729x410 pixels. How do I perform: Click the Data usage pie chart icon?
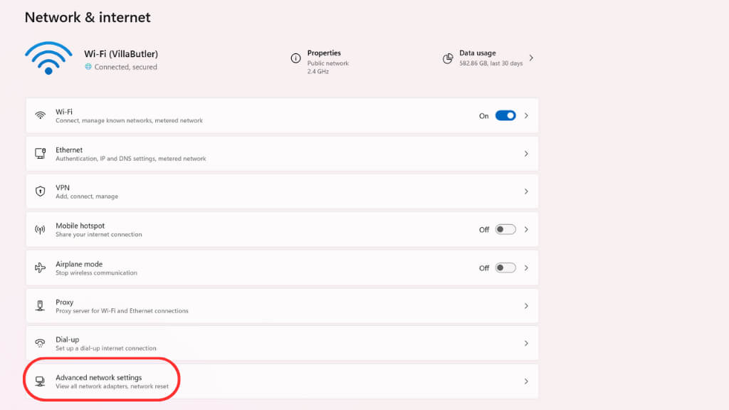(x=448, y=58)
